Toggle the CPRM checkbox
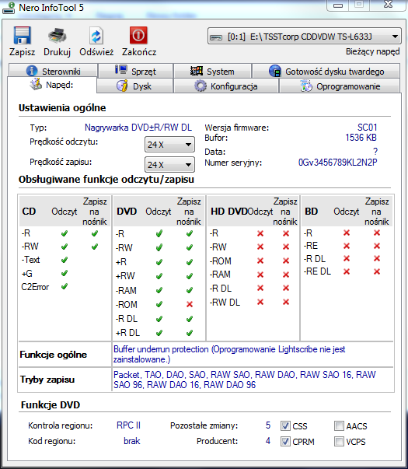The height and width of the screenshot is (469, 408). pos(285,441)
